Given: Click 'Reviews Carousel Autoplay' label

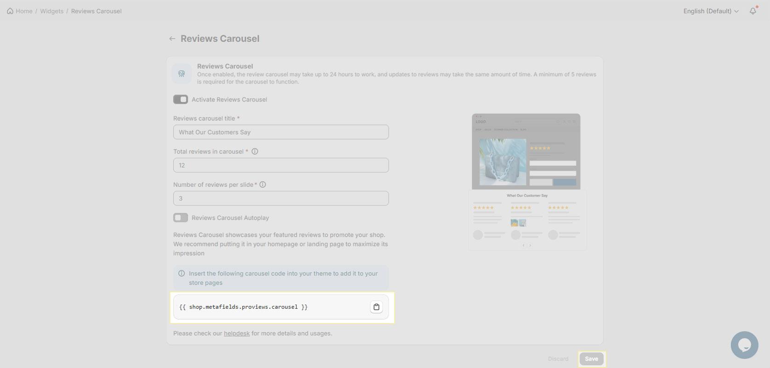Looking at the screenshot, I should point(230,218).
